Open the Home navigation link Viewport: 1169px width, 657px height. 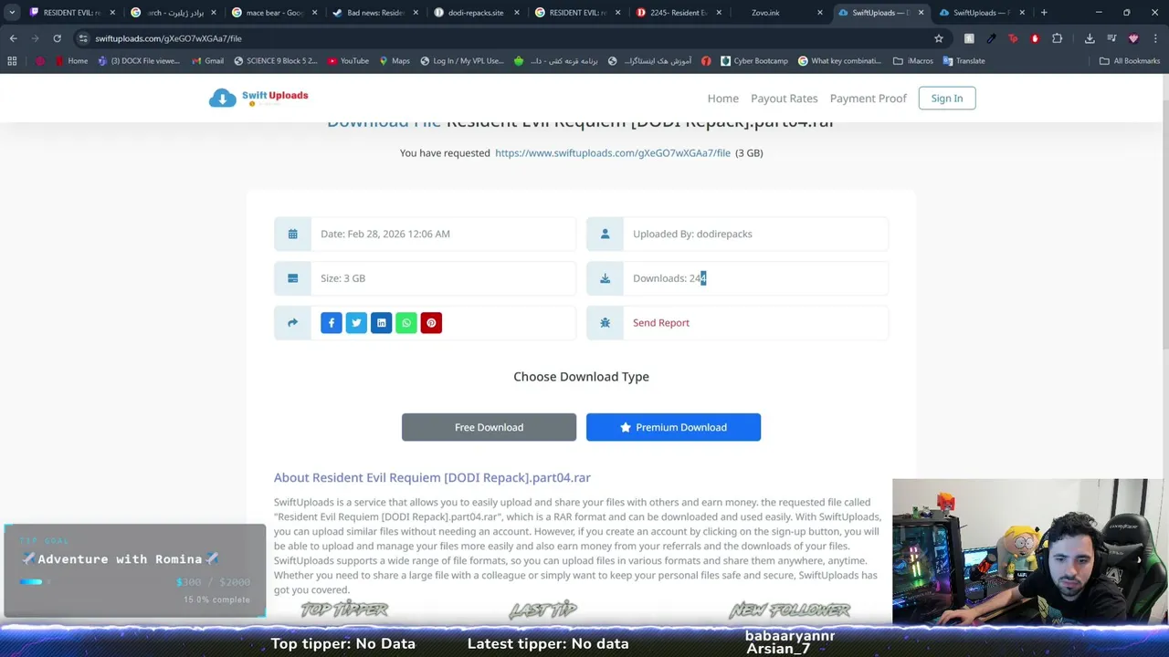point(722,99)
